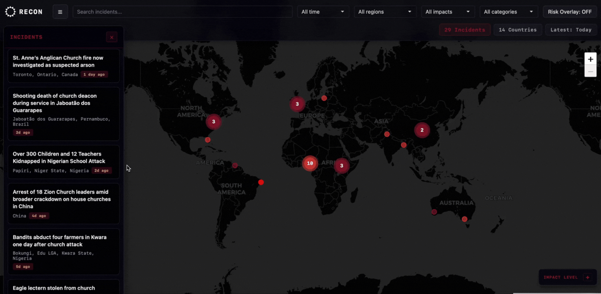Screen dimensions: 601x294
Task: Click the RECON brand name text
Action: 31,12
